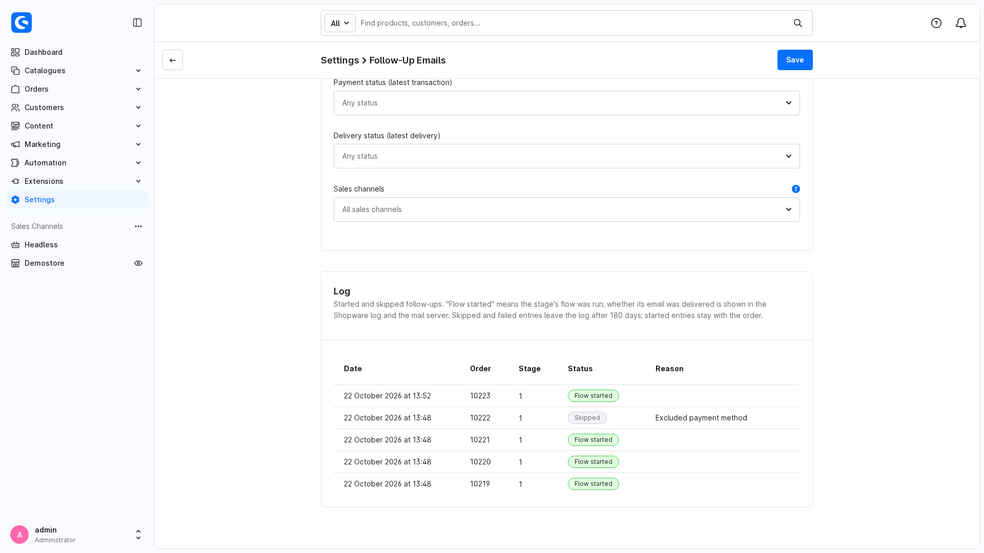
Task: Open the notifications bell
Action: point(961,23)
